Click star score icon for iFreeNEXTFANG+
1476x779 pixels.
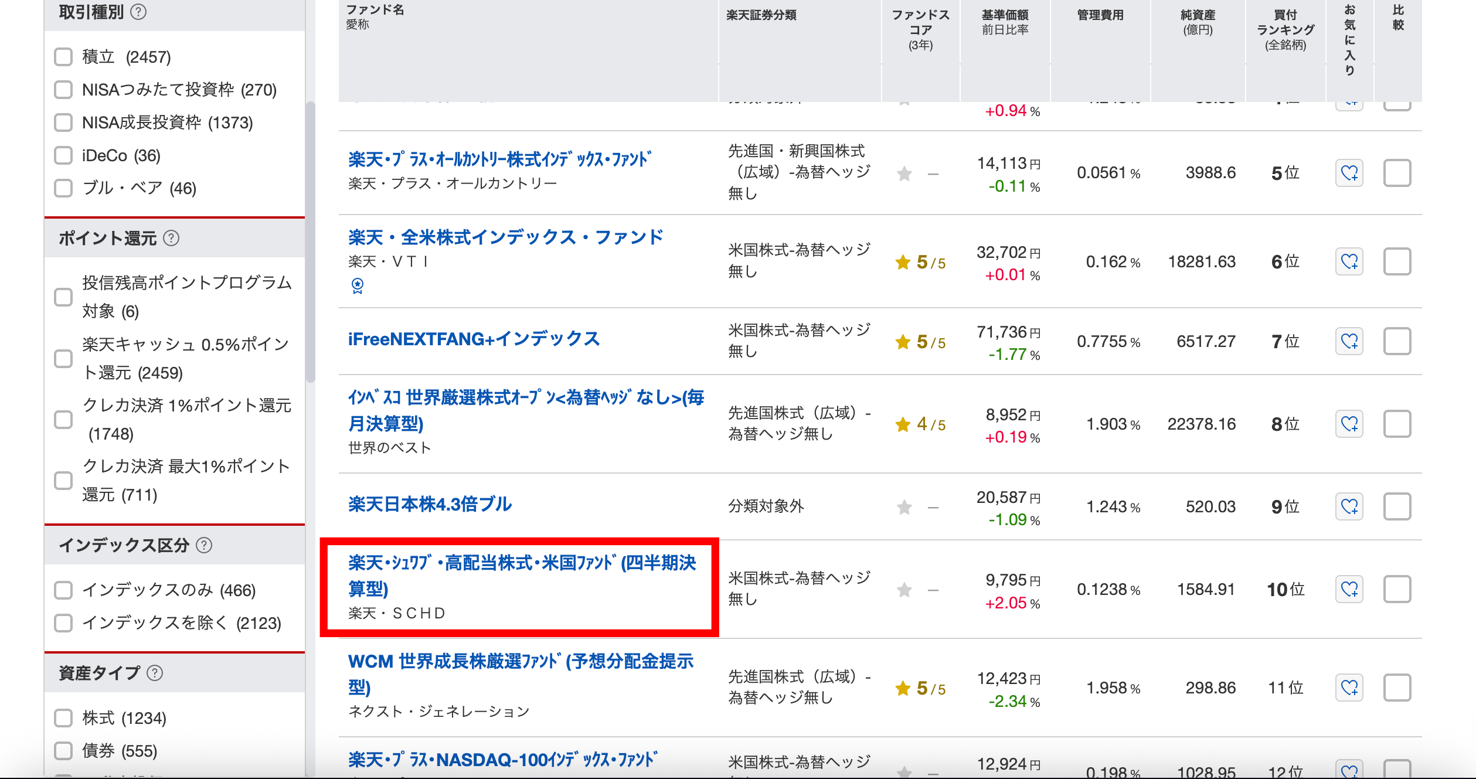point(903,342)
